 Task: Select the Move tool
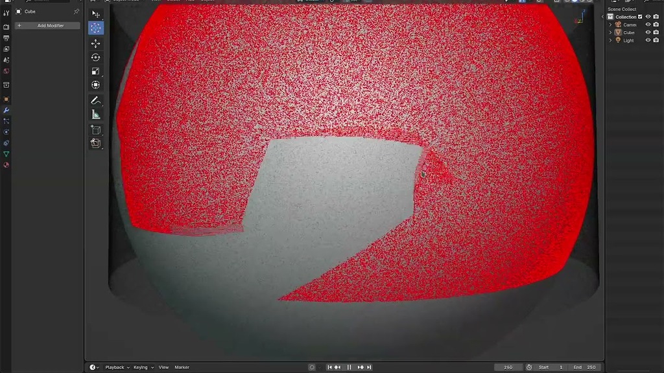pos(96,43)
